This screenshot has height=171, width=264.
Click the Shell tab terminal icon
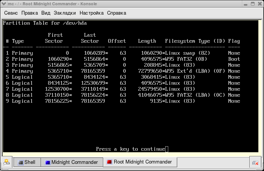tap(21, 163)
